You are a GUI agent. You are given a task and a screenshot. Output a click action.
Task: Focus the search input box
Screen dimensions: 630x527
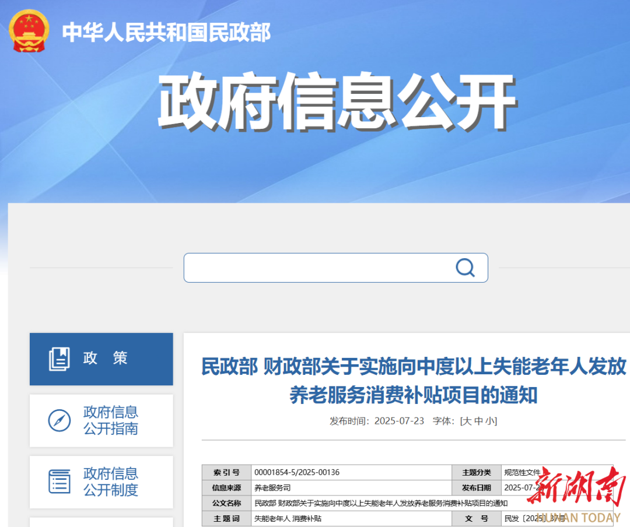[318, 268]
